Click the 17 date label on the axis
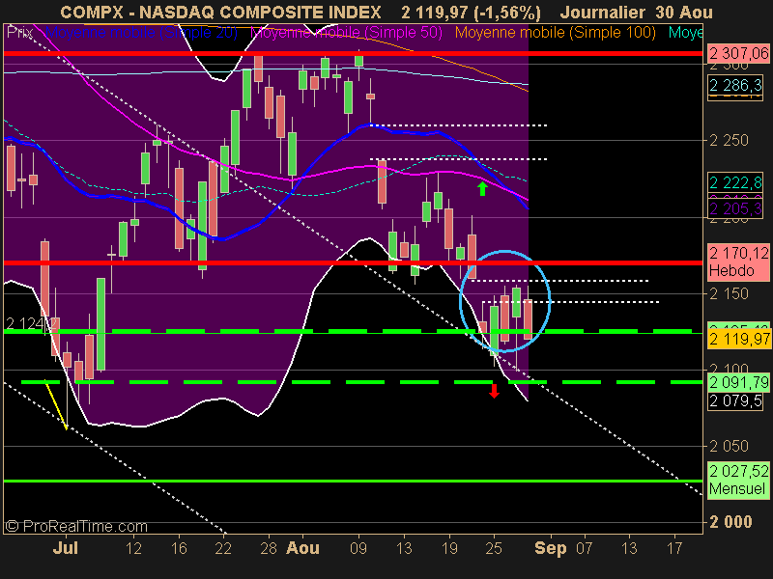Screen dimensions: 773x579 [x=674, y=548]
